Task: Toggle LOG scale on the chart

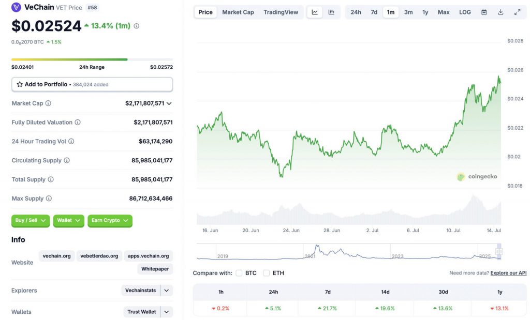Action: pyautogui.click(x=465, y=12)
